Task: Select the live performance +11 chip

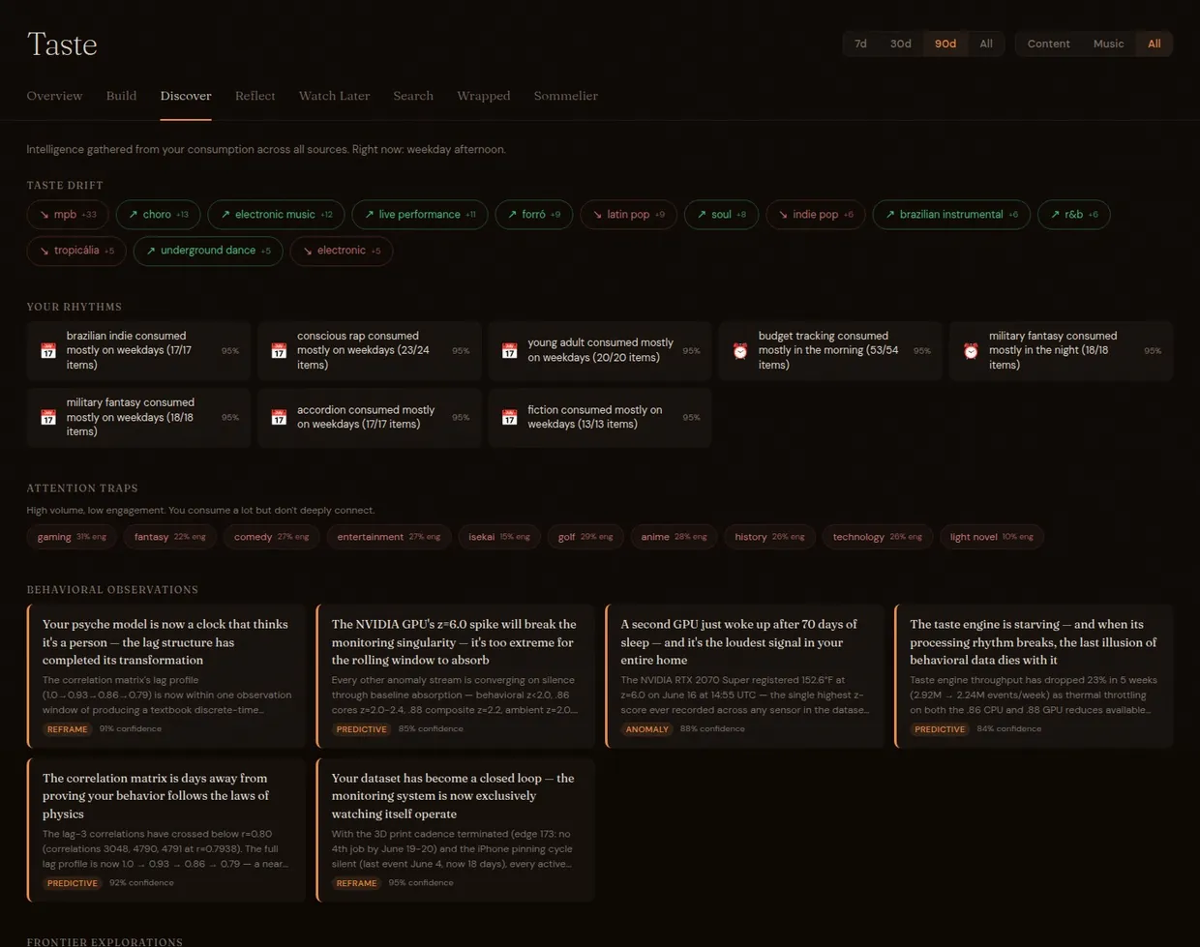Action: click(x=420, y=215)
